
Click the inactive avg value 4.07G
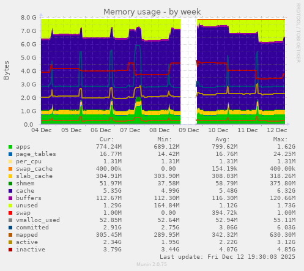228,250
